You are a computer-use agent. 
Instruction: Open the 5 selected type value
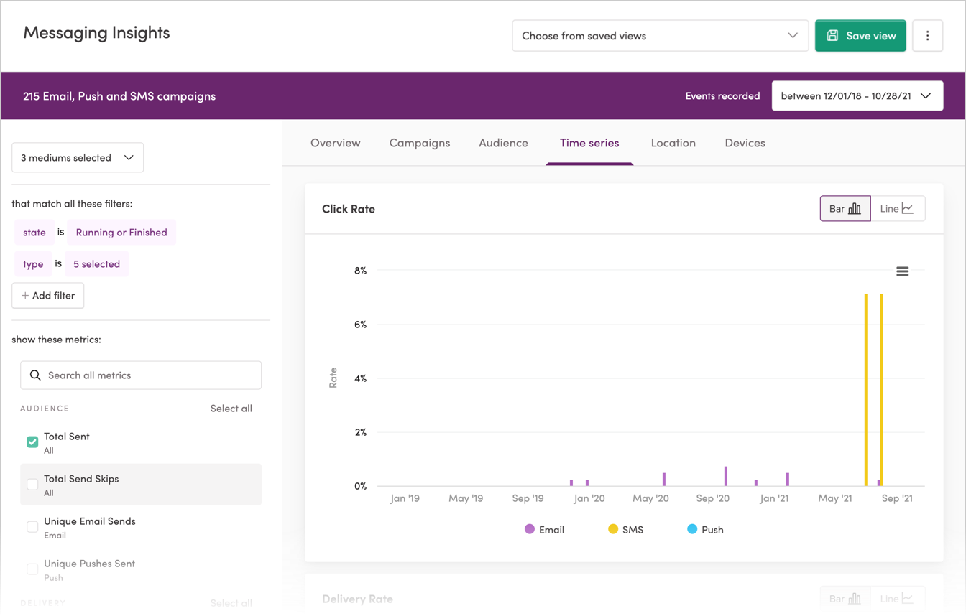[x=96, y=263]
